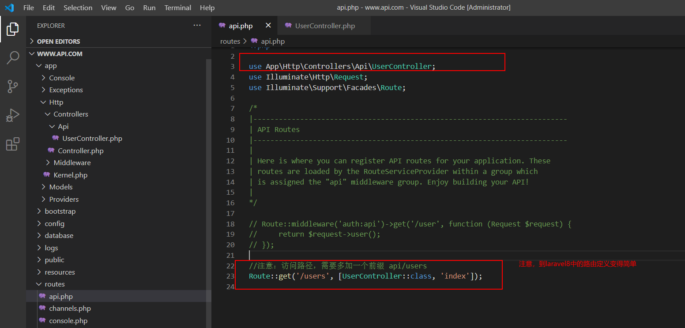Open the File menu

(x=29, y=8)
